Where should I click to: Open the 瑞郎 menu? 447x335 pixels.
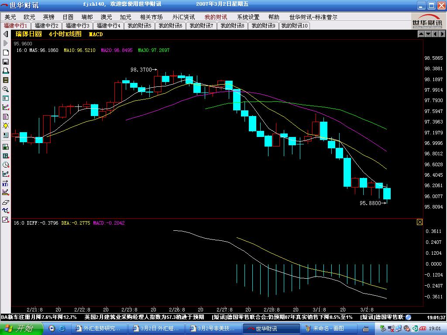pos(87,17)
